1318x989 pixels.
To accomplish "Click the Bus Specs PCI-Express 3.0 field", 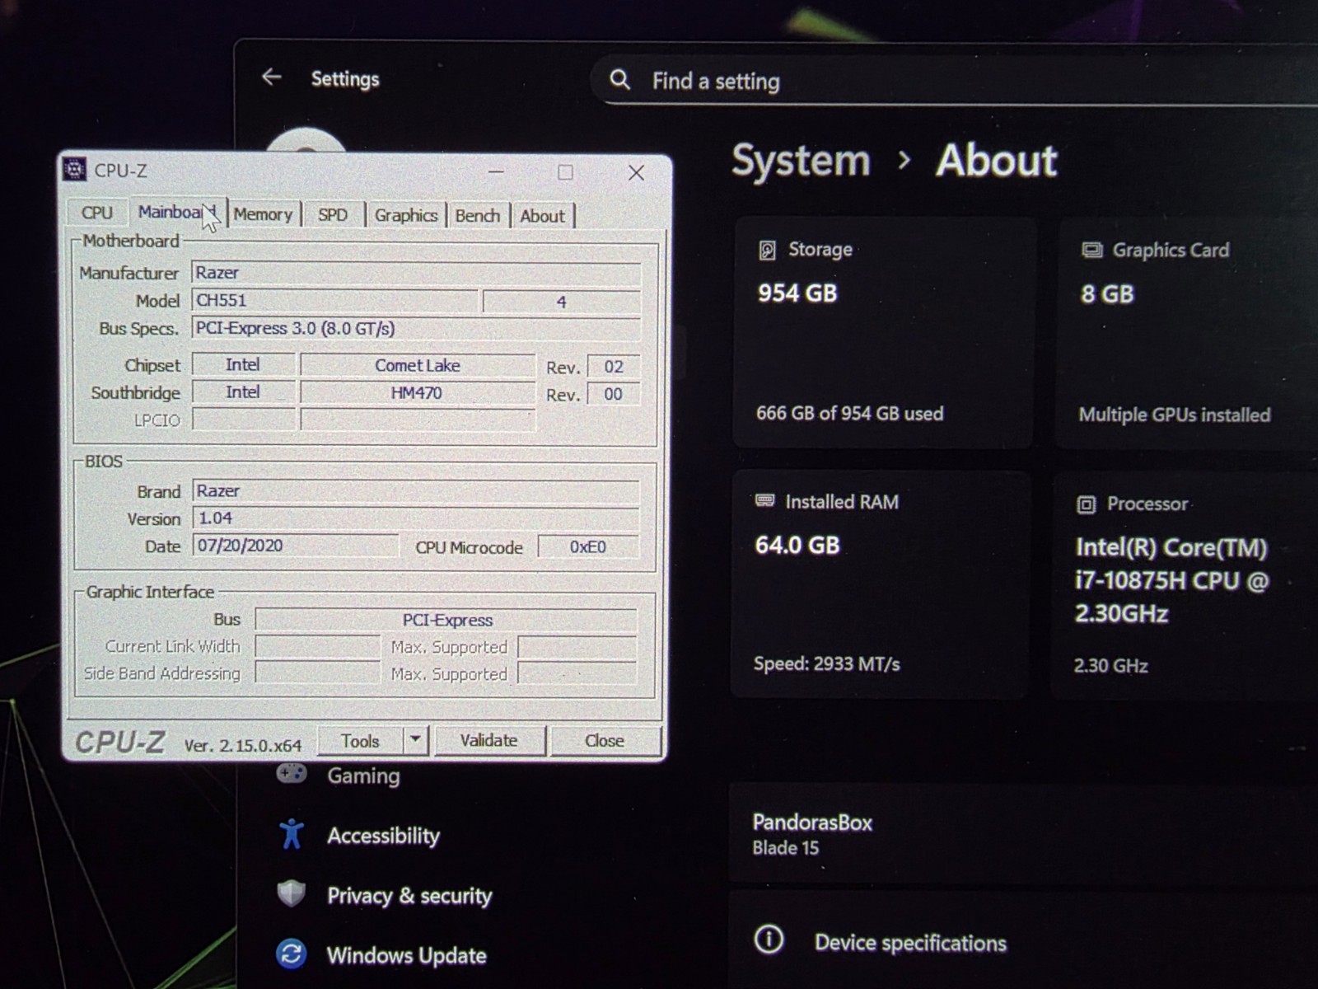I will pyautogui.click(x=416, y=328).
